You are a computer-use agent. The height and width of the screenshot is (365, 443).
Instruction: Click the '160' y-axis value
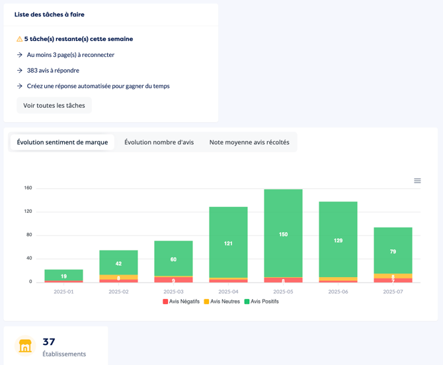tap(28, 188)
